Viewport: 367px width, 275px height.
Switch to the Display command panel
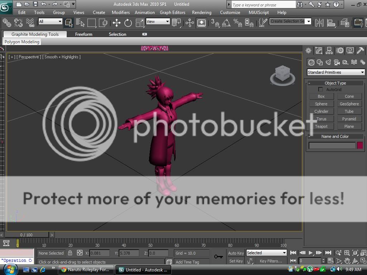(350, 50)
